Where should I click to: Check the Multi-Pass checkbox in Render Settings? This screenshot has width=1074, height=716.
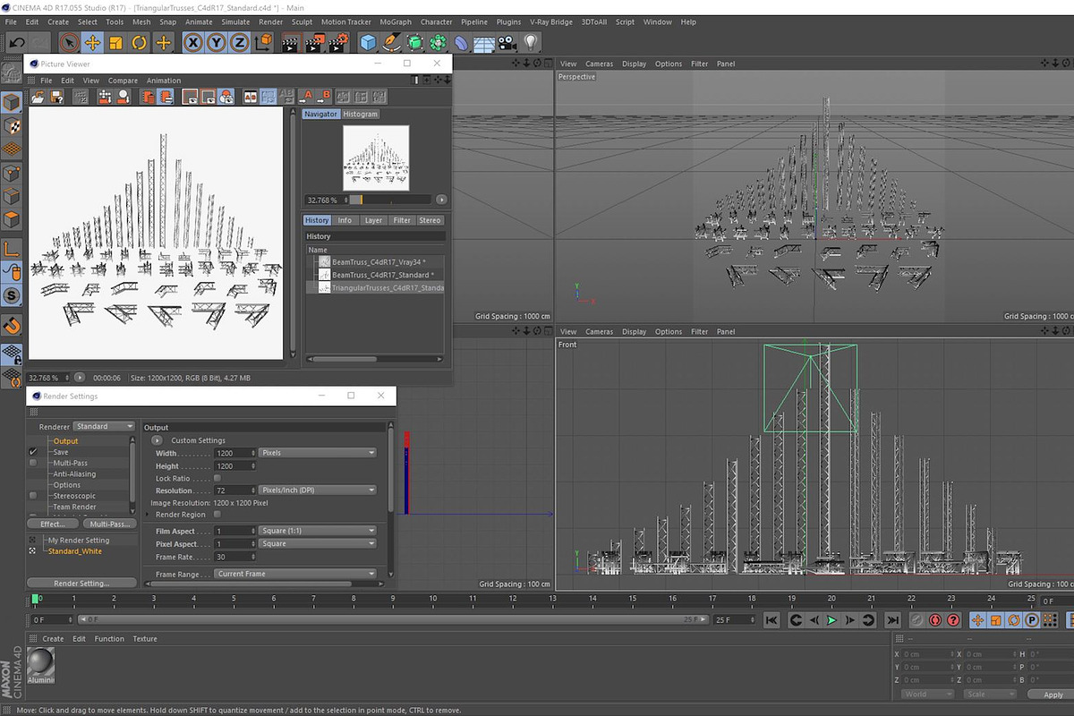coord(33,463)
